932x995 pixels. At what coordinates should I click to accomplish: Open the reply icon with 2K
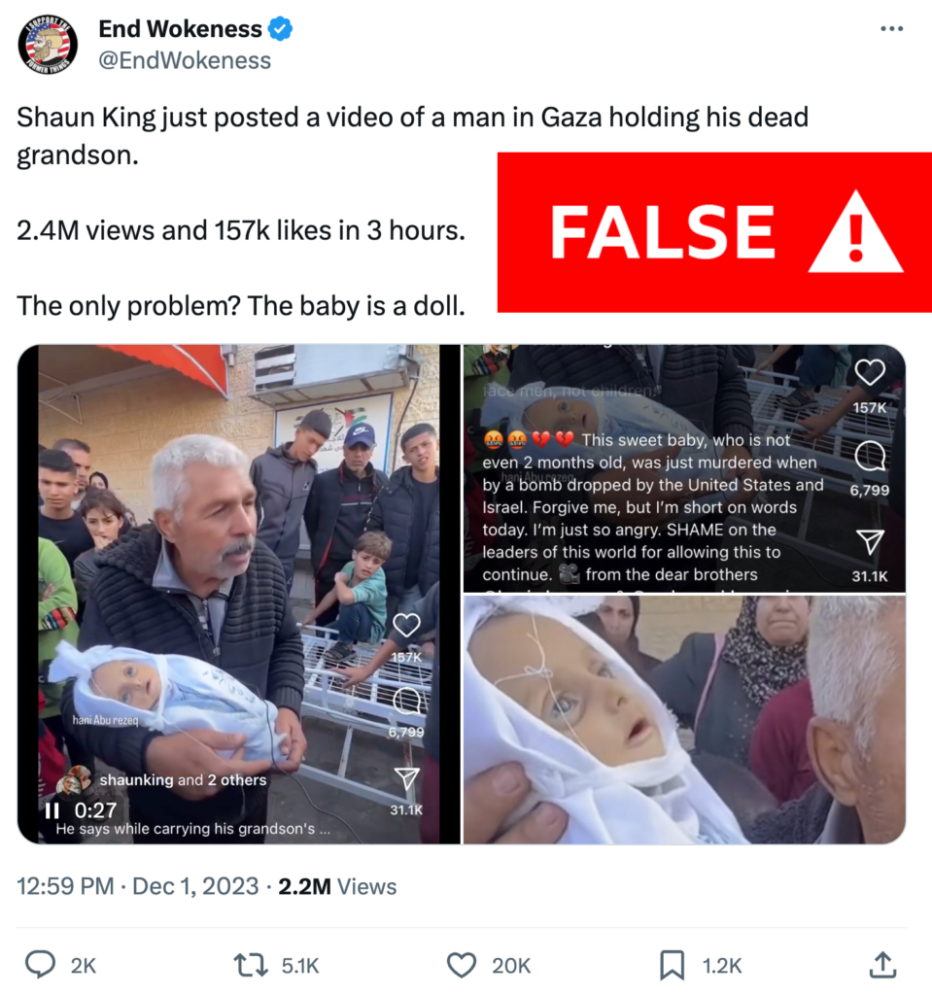tap(40, 965)
